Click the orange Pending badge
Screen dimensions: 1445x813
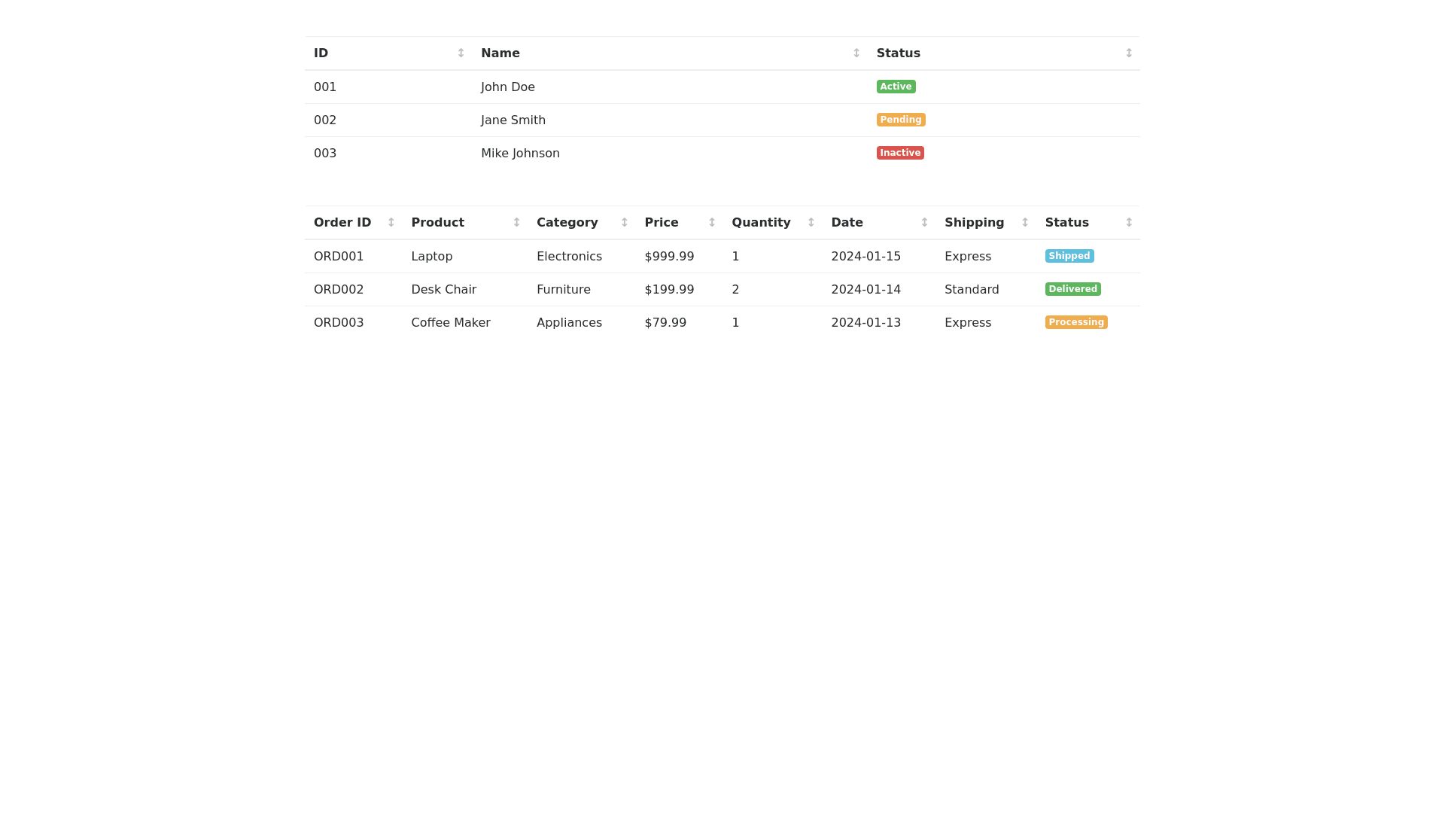[900, 120]
